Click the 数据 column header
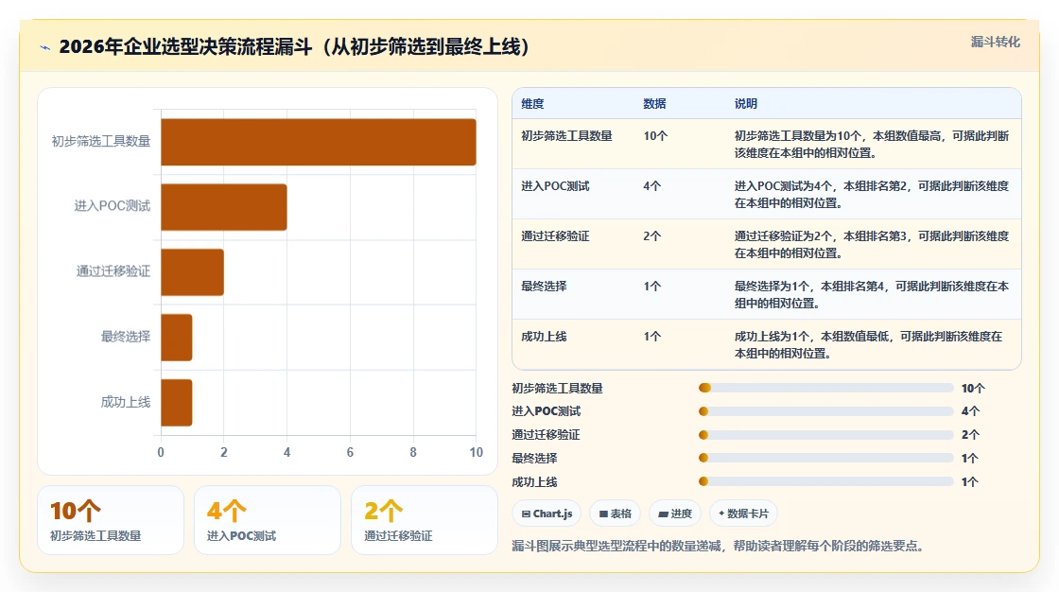Viewport: 1059px width, 592px height. (654, 104)
